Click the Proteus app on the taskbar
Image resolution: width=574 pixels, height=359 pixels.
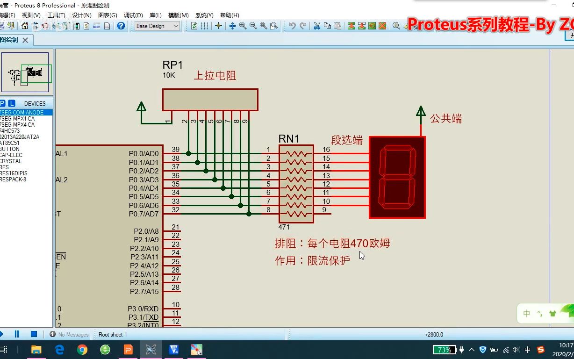pos(151,349)
